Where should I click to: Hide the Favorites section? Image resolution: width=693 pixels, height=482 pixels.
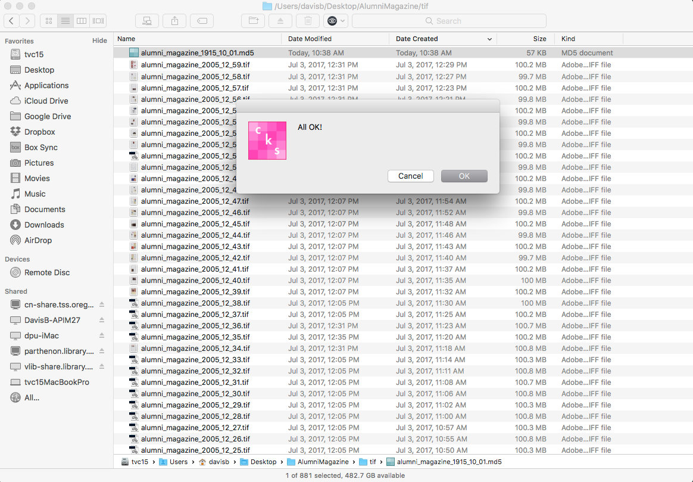coord(99,41)
